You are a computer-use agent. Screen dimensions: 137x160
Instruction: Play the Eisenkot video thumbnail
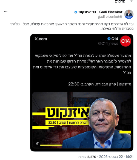pos(82,120)
